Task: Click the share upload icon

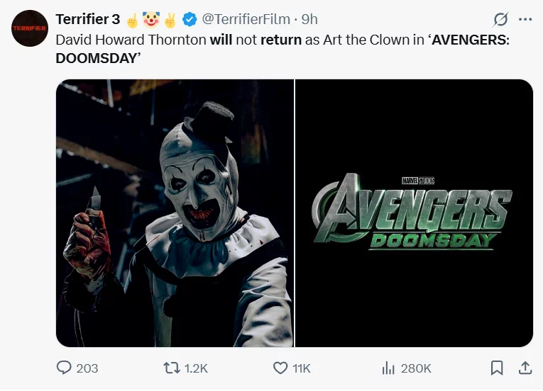Action: tap(525, 368)
